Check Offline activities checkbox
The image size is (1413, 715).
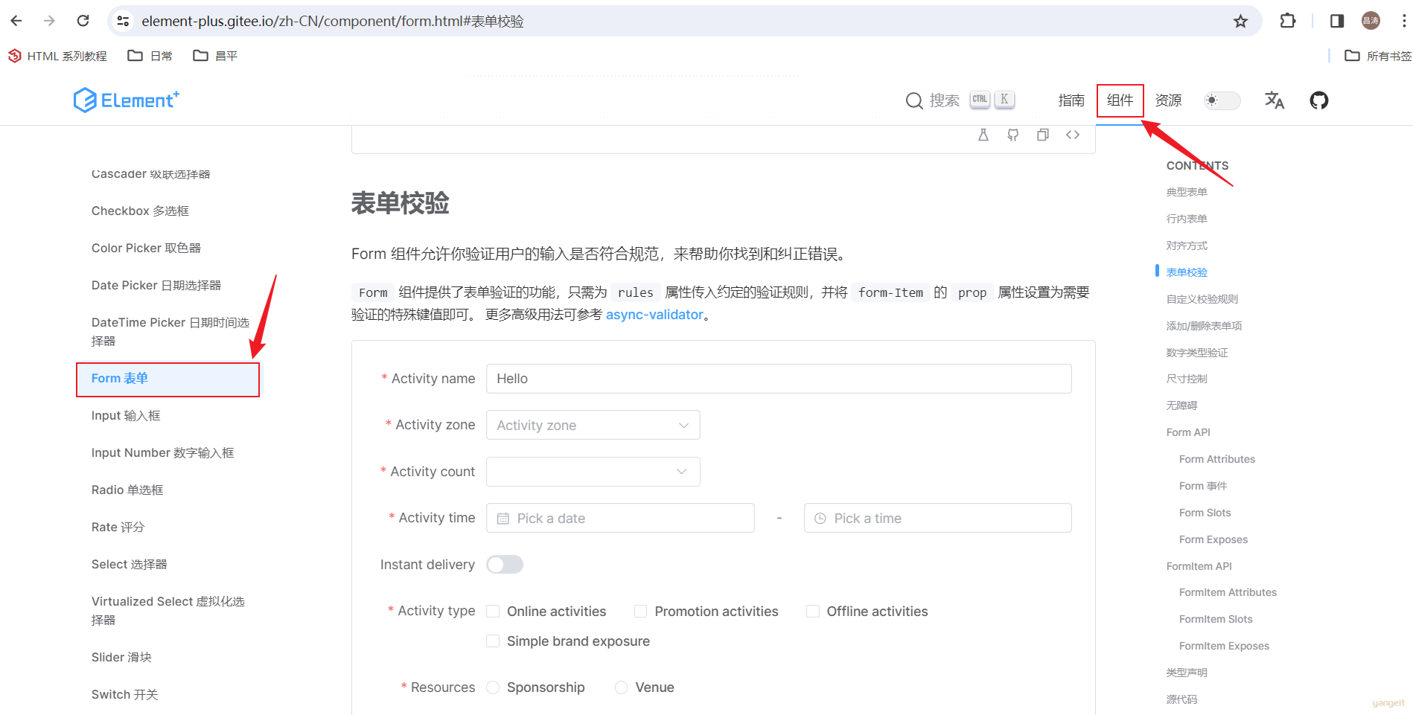pos(813,612)
